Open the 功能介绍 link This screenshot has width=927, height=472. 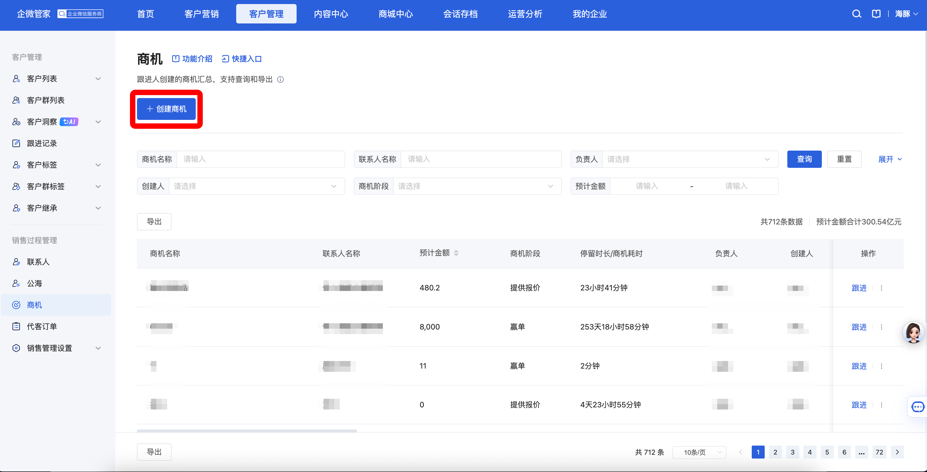pyautogui.click(x=192, y=59)
